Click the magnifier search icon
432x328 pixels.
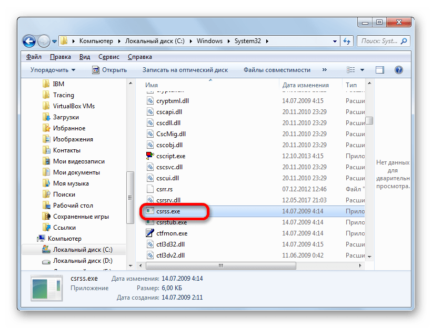pyautogui.click(x=404, y=42)
